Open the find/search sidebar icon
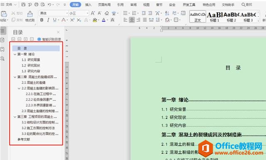266x160 pixels. [x=2, y=59]
